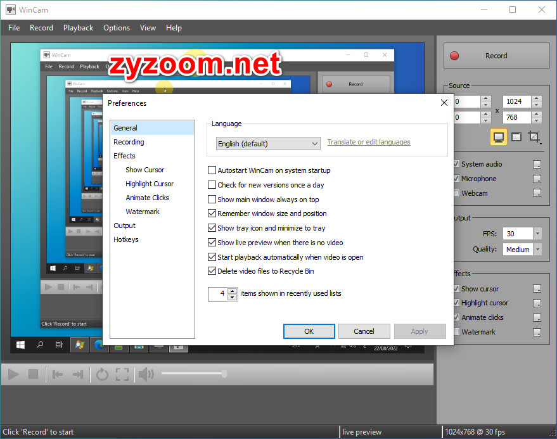Select the window capture source icon
Image resolution: width=557 pixels, height=439 pixels.
[x=516, y=137]
